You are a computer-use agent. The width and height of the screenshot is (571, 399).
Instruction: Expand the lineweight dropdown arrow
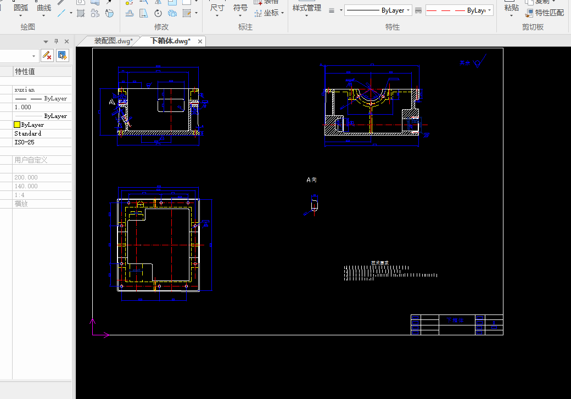(x=341, y=10)
